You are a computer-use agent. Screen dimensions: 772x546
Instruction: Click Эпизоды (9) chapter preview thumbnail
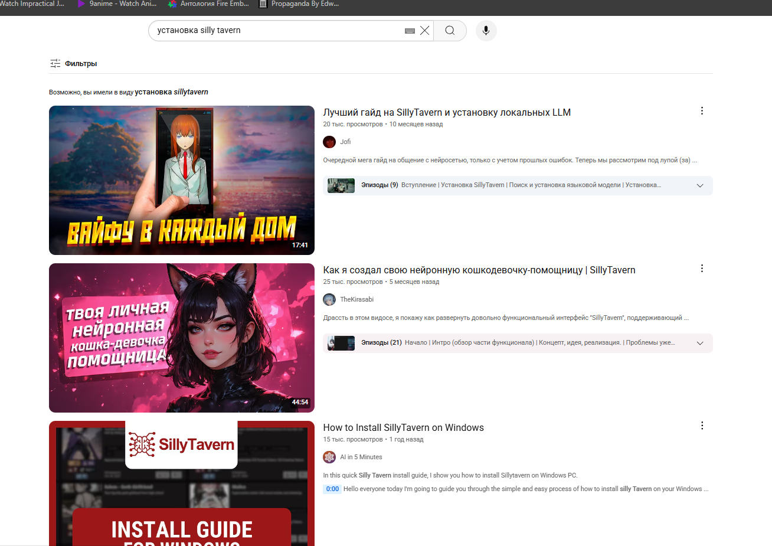(341, 185)
